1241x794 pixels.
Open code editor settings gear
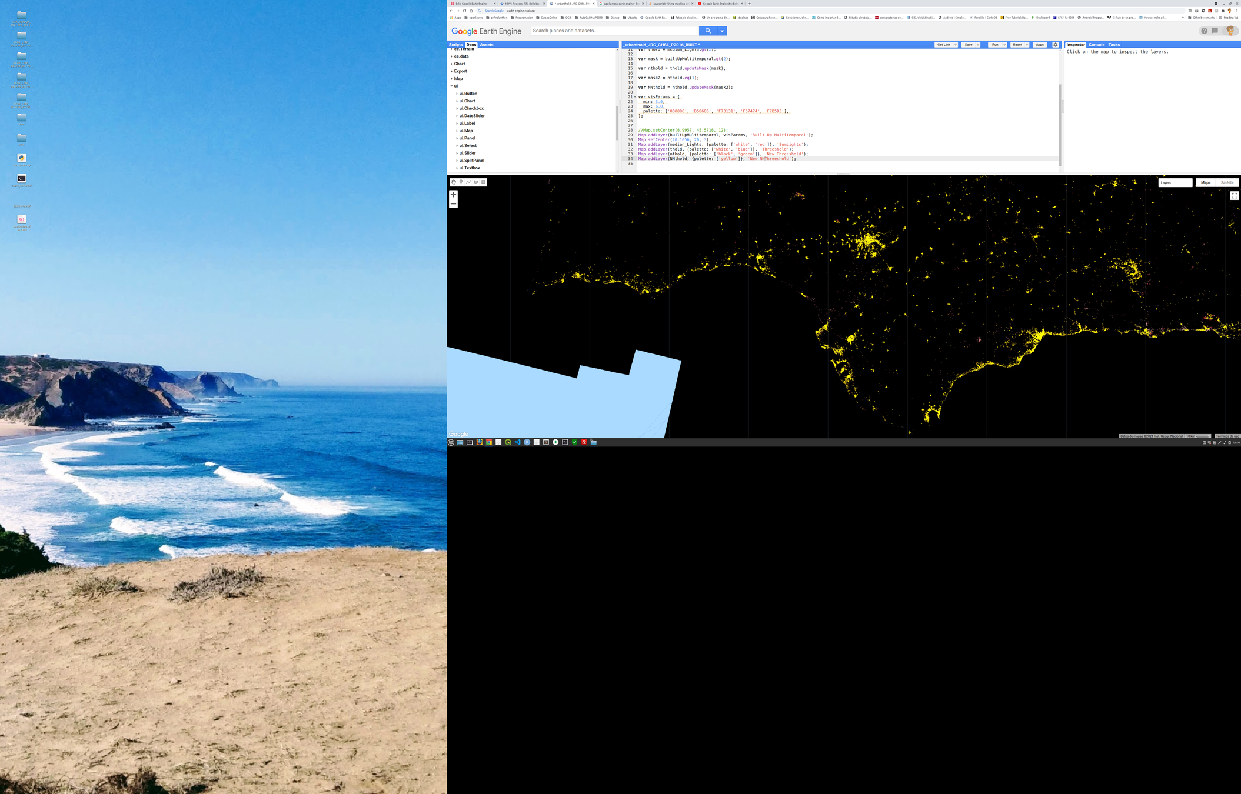pos(1056,45)
